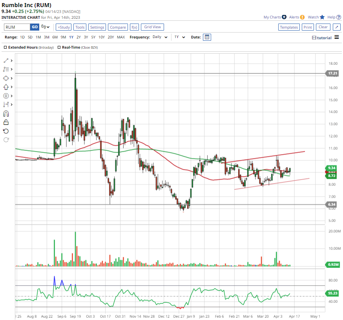
Task: Click the Compare button
Action: (118, 27)
